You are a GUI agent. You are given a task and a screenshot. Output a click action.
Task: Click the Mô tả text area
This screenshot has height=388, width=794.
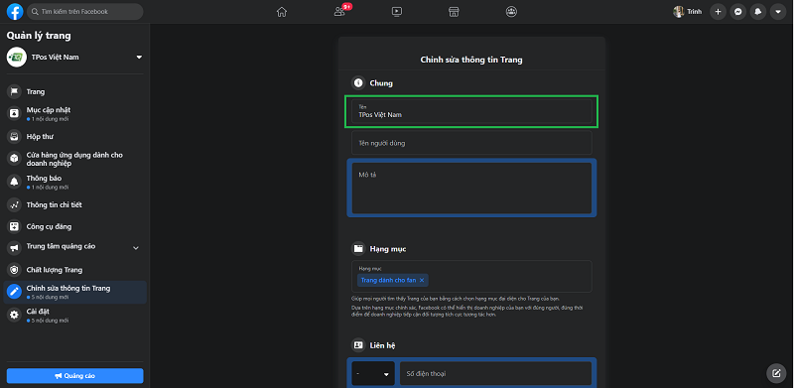point(471,188)
